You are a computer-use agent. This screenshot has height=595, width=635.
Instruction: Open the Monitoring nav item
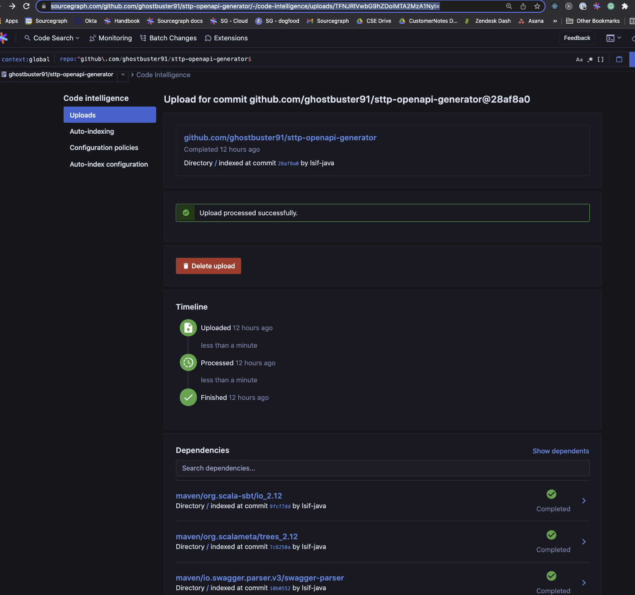click(x=111, y=38)
